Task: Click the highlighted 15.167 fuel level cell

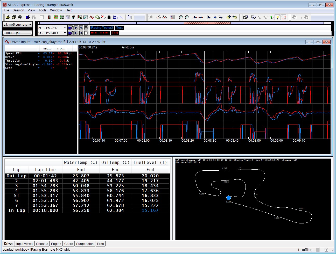Action: (x=150, y=210)
